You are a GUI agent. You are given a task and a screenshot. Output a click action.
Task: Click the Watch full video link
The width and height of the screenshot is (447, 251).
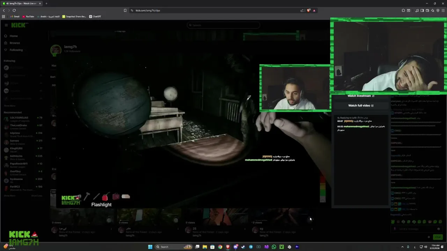point(361,106)
